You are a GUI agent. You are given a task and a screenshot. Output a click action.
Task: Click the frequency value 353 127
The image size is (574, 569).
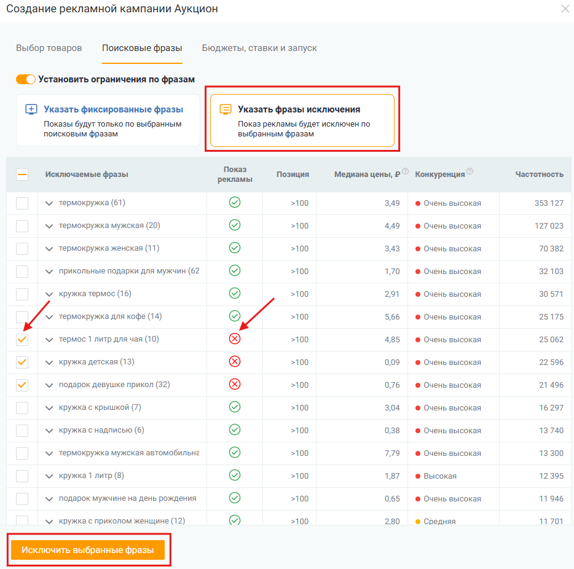[x=549, y=203]
